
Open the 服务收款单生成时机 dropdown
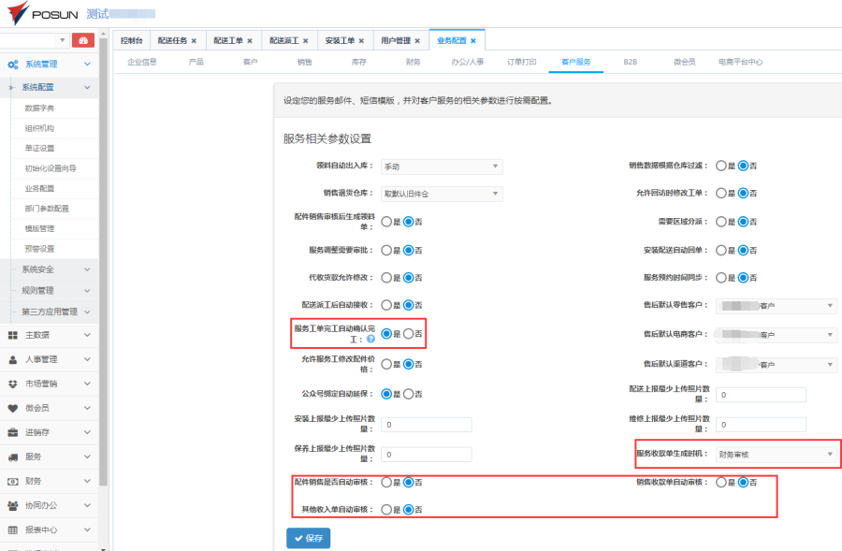[x=776, y=455]
